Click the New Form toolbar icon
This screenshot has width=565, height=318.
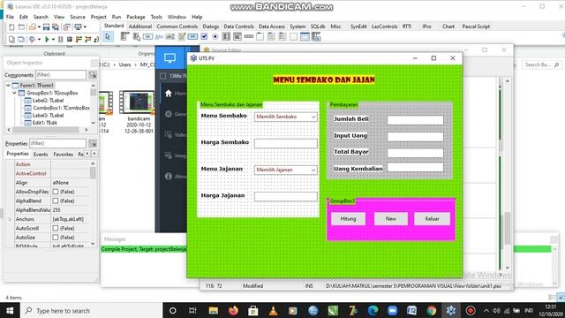(21, 27)
